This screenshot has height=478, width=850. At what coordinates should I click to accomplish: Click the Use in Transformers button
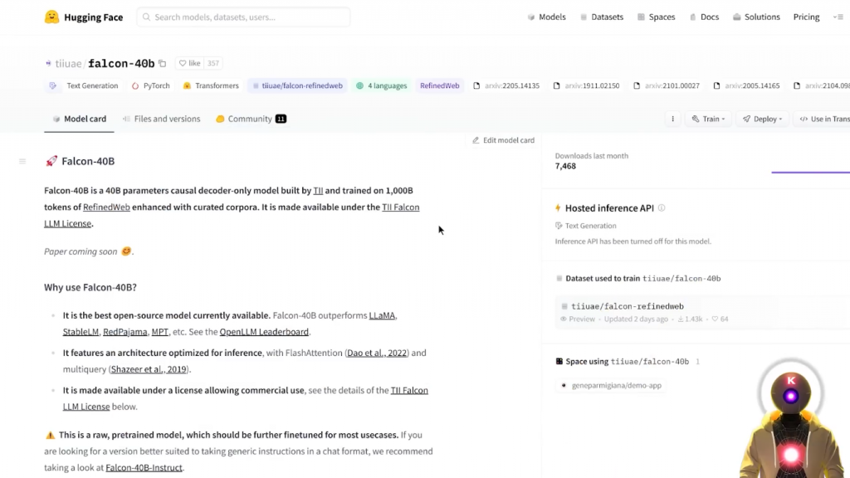(x=823, y=119)
